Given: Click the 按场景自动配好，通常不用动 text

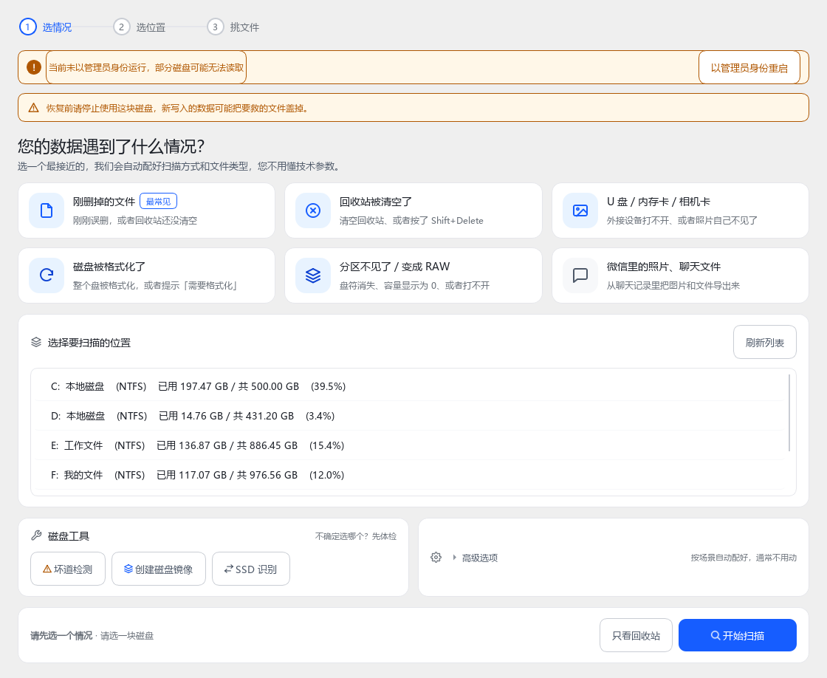Looking at the screenshot, I should pyautogui.click(x=744, y=557).
